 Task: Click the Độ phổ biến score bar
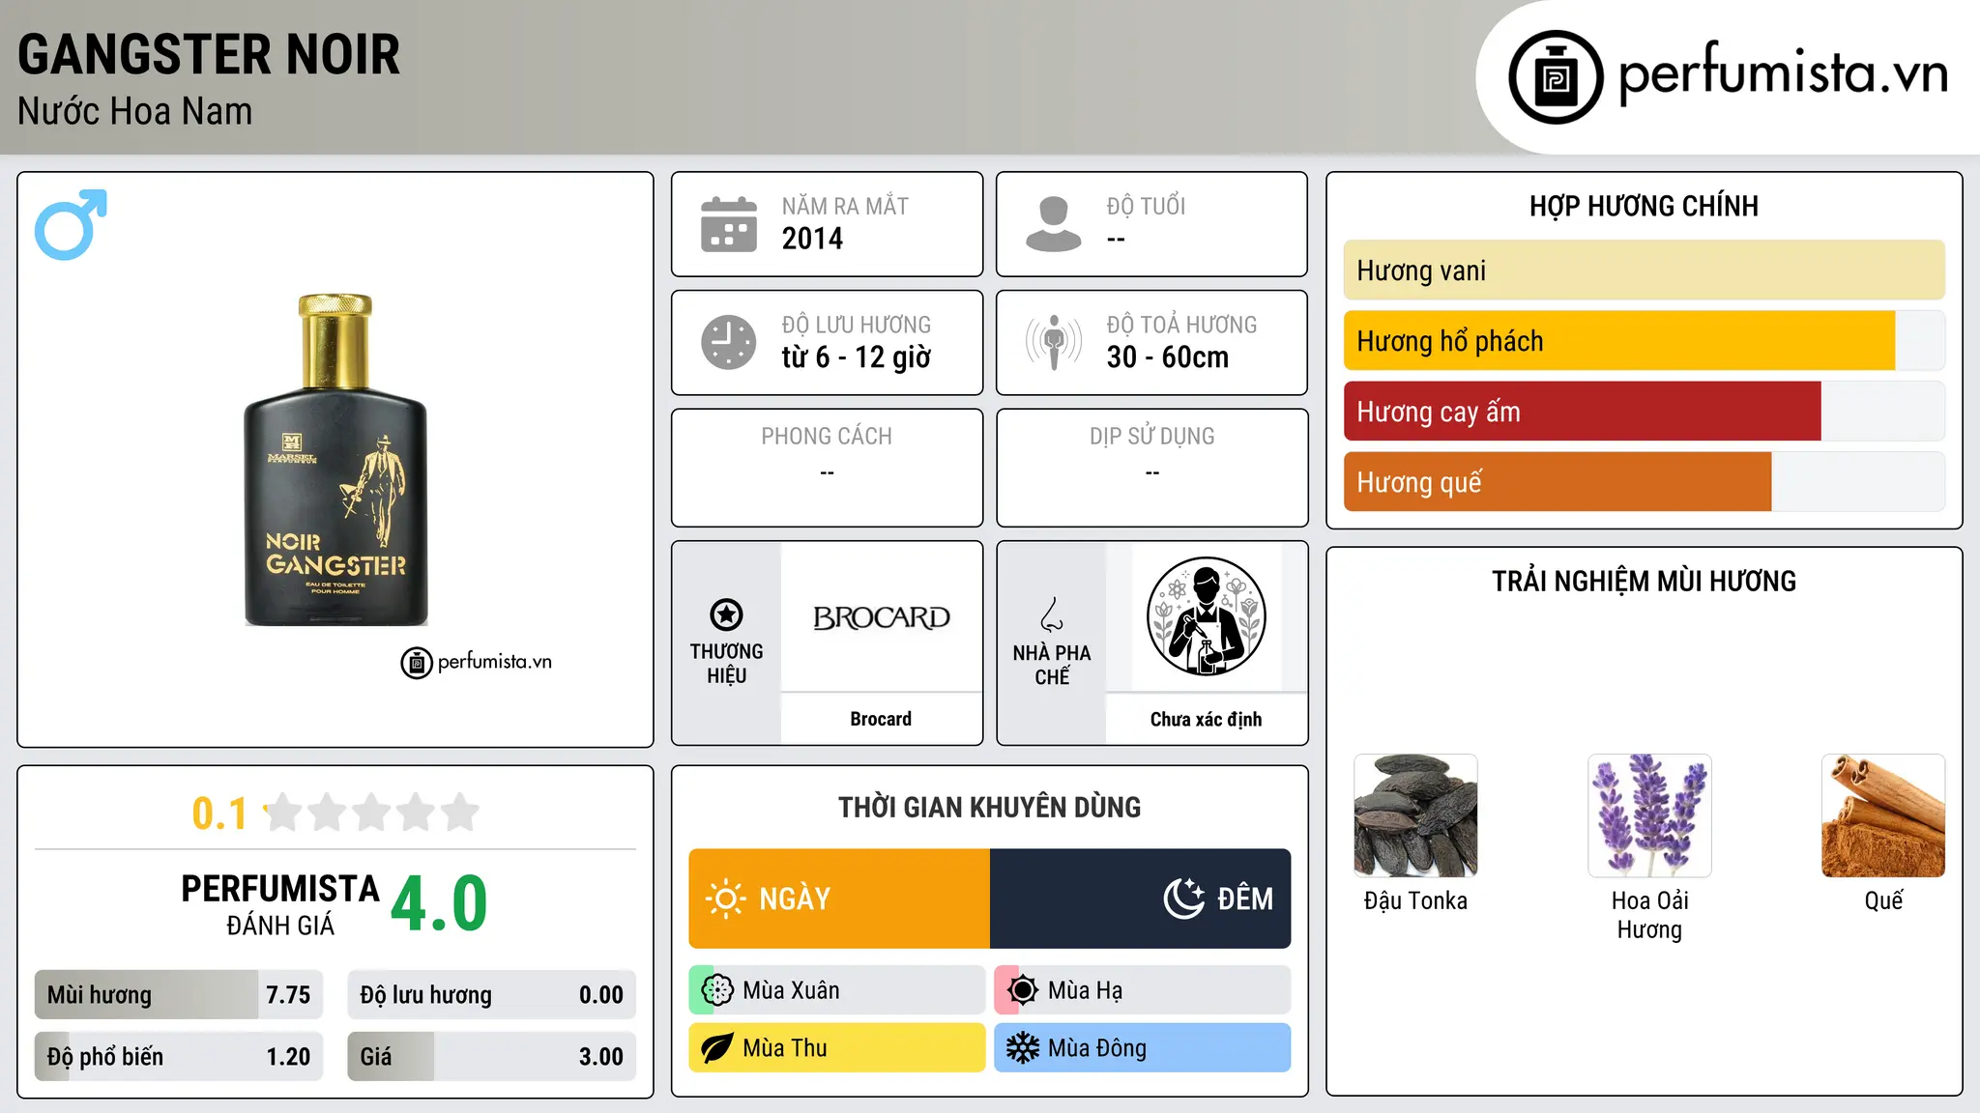[x=179, y=1057]
